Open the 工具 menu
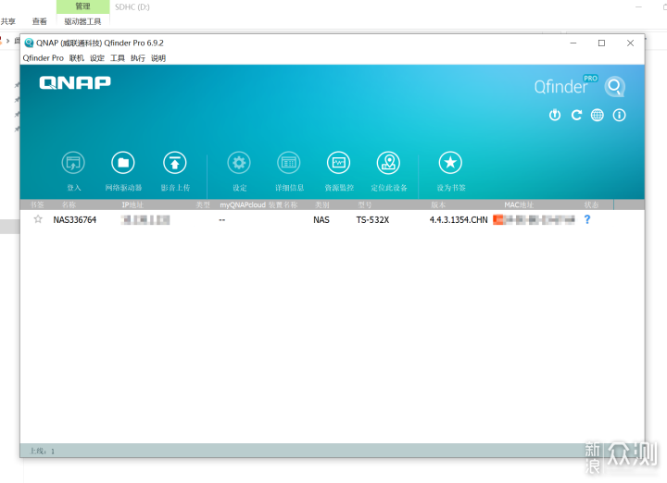 118,58
